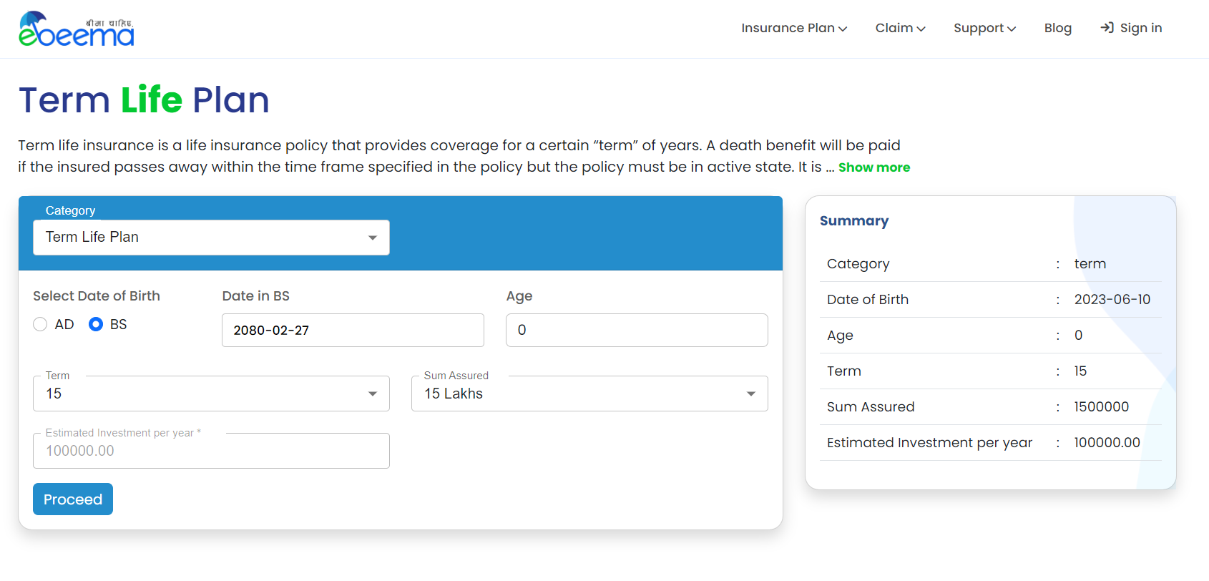Click the Date in BS field
The width and height of the screenshot is (1209, 581).
pyautogui.click(x=353, y=331)
